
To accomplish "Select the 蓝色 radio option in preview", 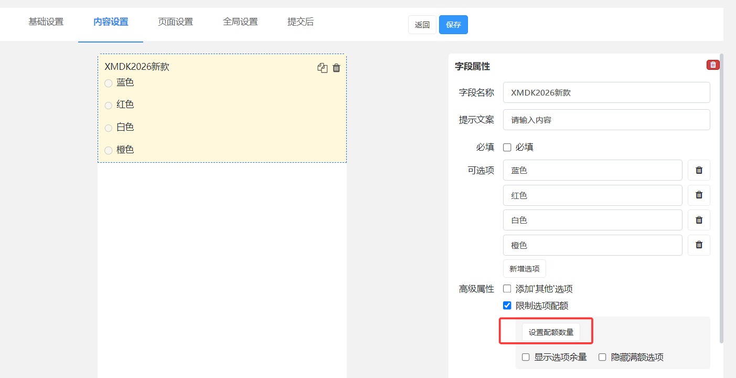I will pyautogui.click(x=109, y=83).
